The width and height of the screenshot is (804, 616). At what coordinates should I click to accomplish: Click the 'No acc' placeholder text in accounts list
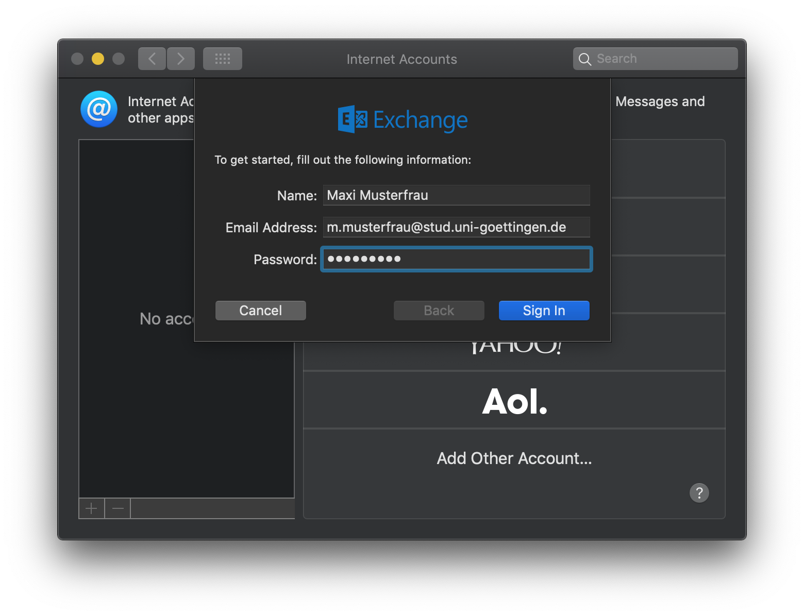pos(166,319)
